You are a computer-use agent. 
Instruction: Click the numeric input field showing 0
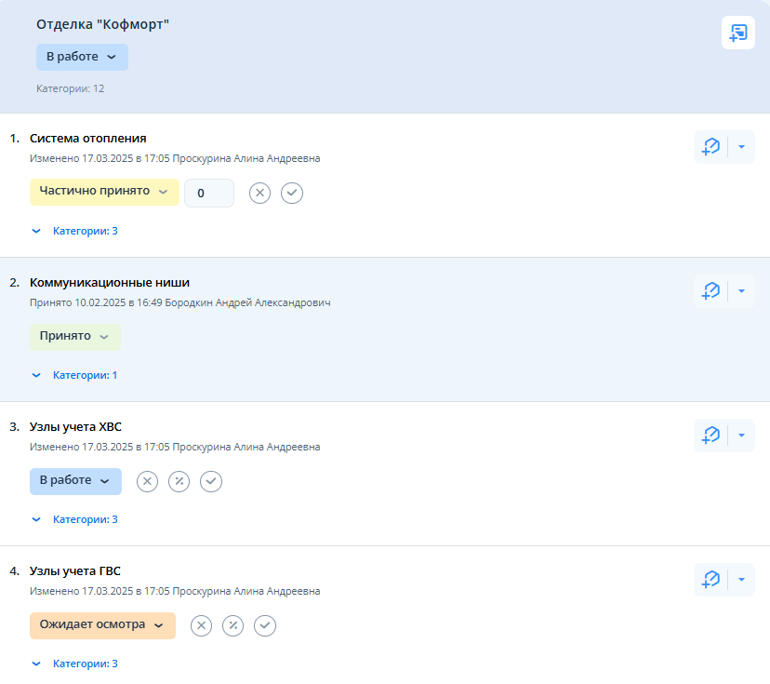pos(208,193)
